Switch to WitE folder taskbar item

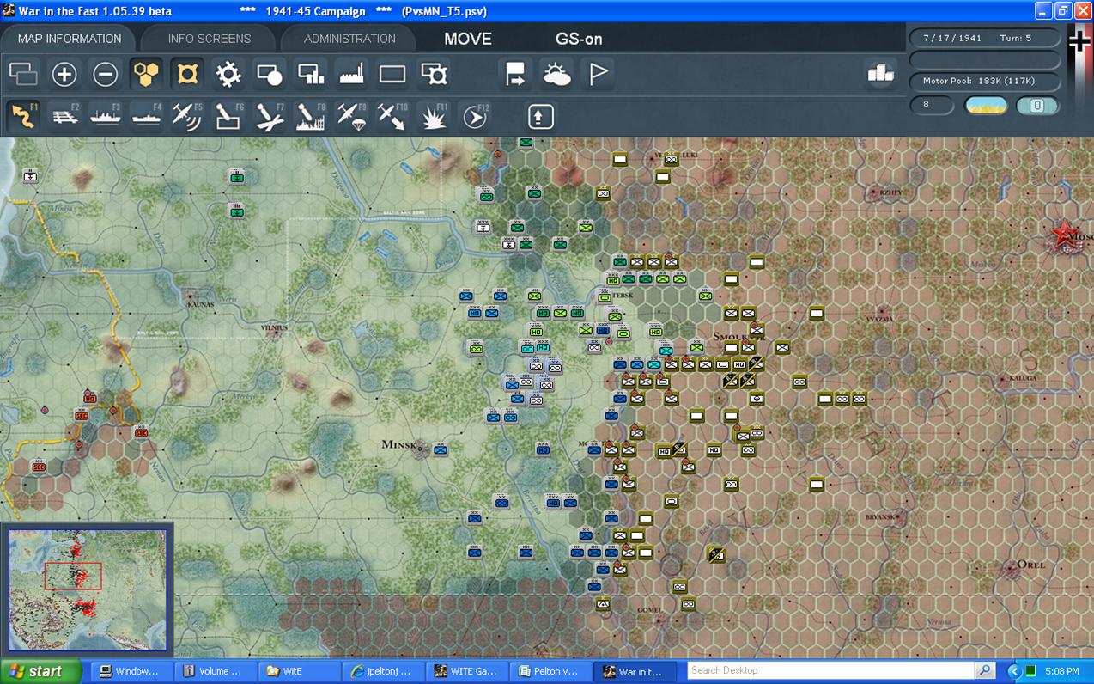(299, 671)
